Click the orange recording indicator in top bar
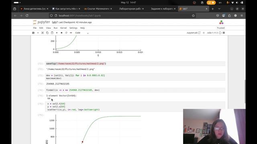 [x=211, y=3]
